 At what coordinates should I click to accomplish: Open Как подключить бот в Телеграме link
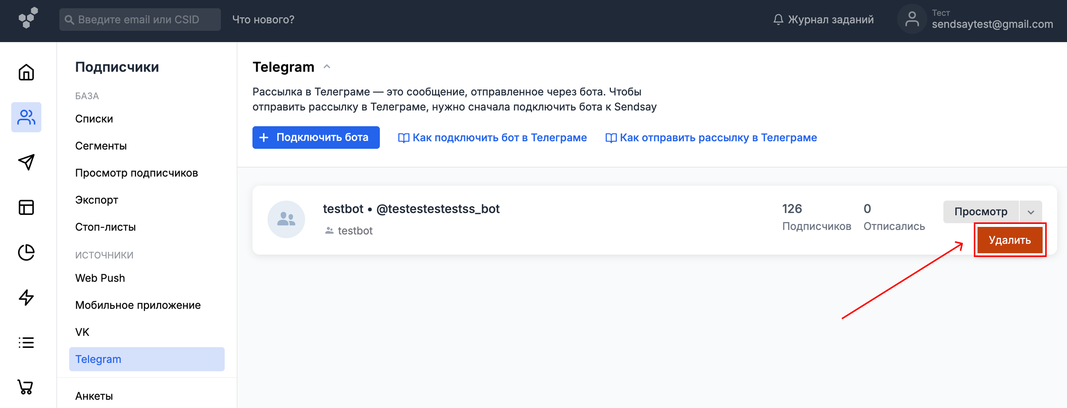(492, 138)
